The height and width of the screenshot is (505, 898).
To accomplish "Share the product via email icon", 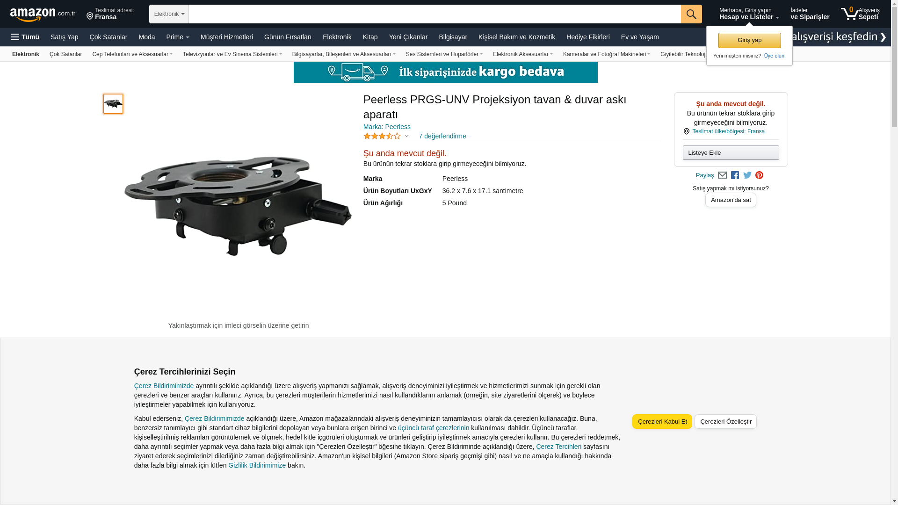I will click(722, 175).
